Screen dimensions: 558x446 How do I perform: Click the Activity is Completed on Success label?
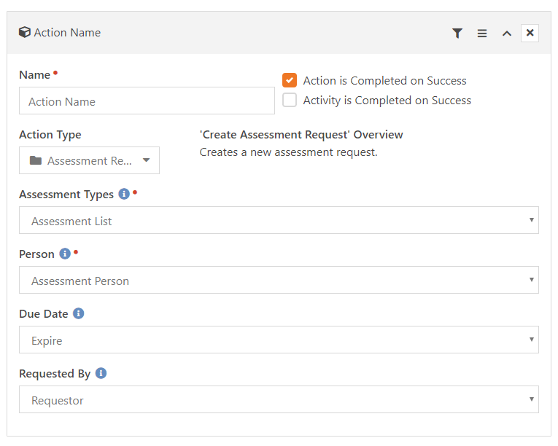[x=387, y=101]
